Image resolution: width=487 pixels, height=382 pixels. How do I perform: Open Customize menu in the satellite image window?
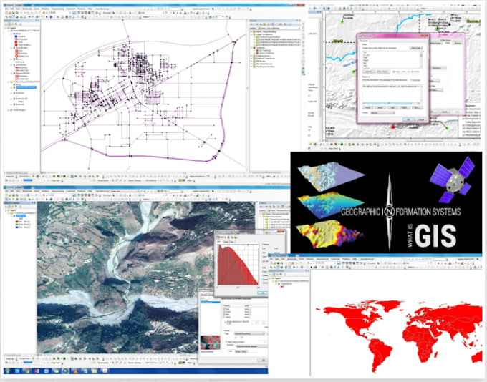coord(71,191)
